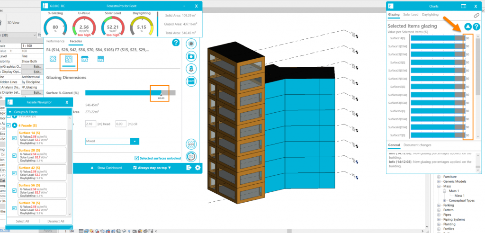Click the detail level icon in view bar
Viewport: 485px width, 233px height.
81,231
